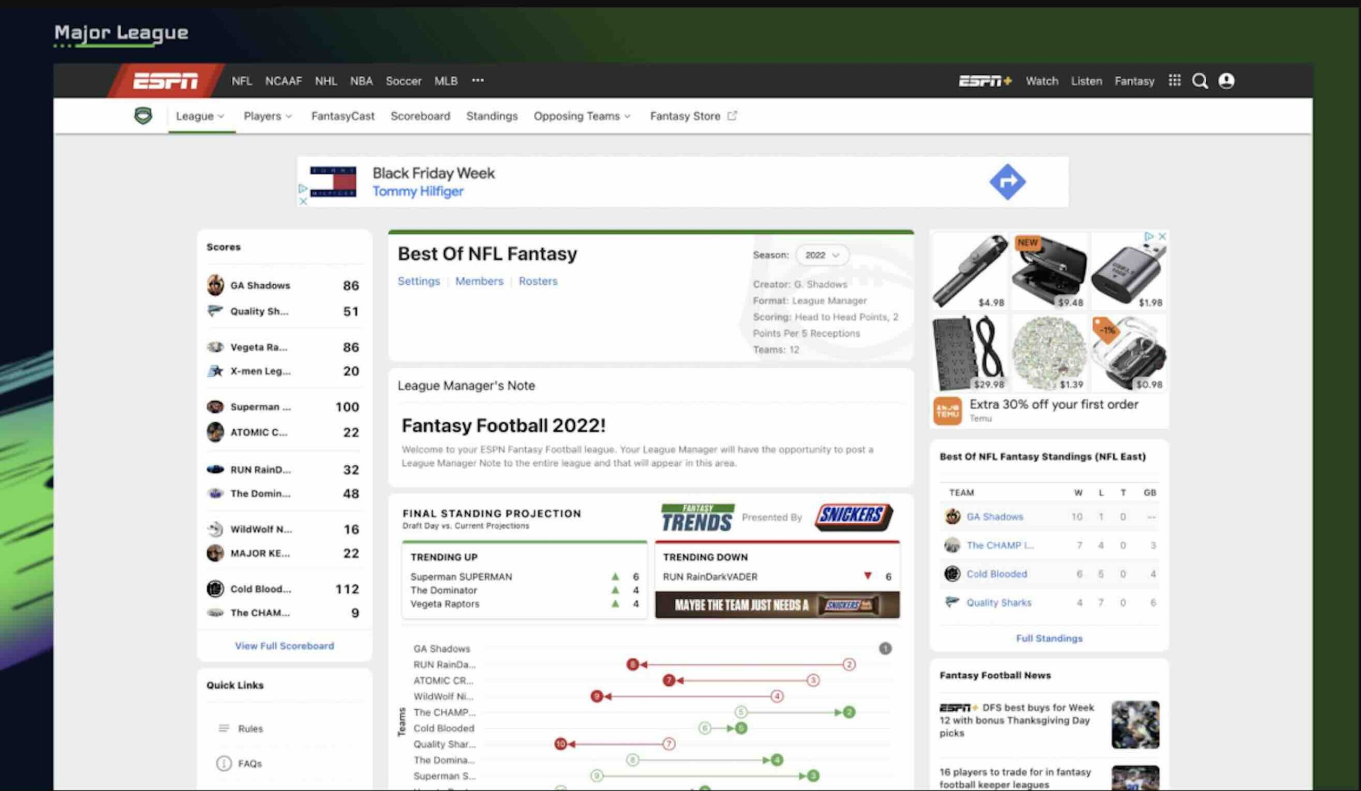Open the apps grid icon

[1174, 80]
